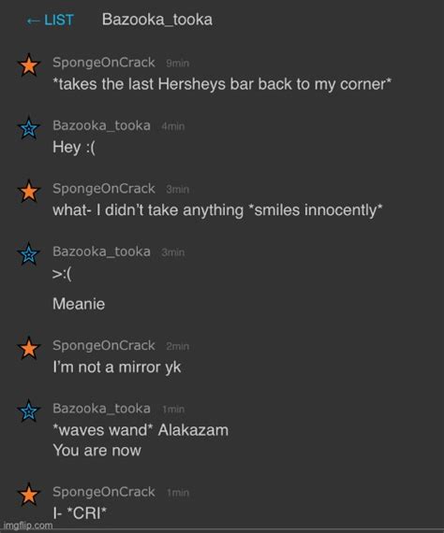Click the 9min timestamp
The image size is (444, 533).
(x=177, y=64)
